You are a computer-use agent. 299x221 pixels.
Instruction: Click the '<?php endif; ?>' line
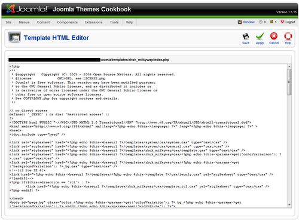pyautogui.click(x=25, y=191)
